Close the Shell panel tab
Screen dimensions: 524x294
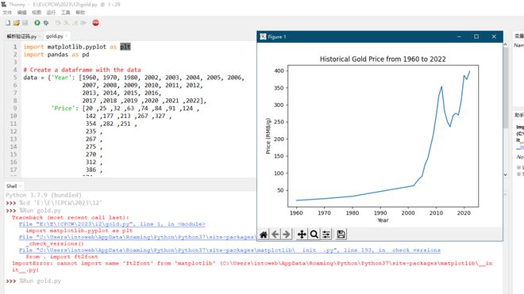pyautogui.click(x=21, y=186)
